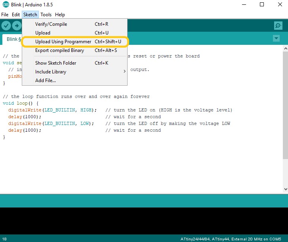Select Upload Using Programmer
Screen dimensions: 288x242
pos(74,42)
